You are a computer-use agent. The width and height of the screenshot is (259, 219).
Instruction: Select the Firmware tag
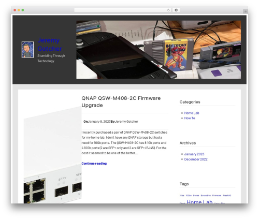coord(217,196)
